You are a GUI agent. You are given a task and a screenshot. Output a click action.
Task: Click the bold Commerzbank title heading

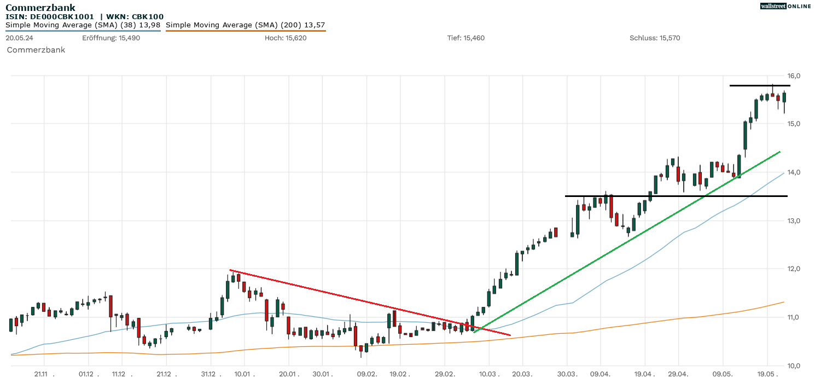(40, 8)
